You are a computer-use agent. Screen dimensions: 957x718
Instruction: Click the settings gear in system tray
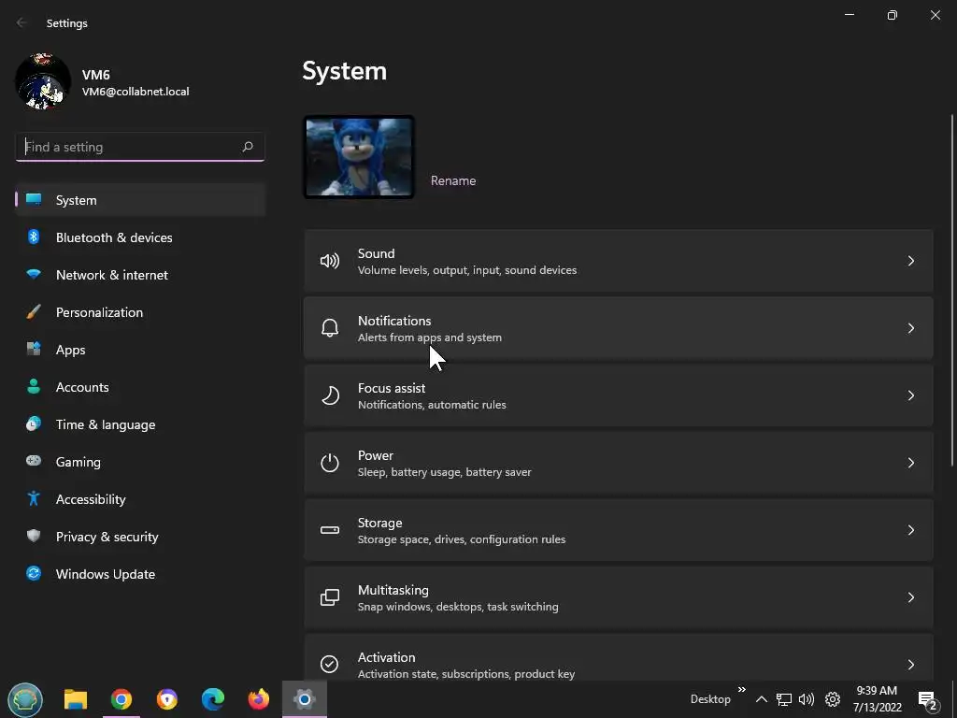[x=833, y=699]
